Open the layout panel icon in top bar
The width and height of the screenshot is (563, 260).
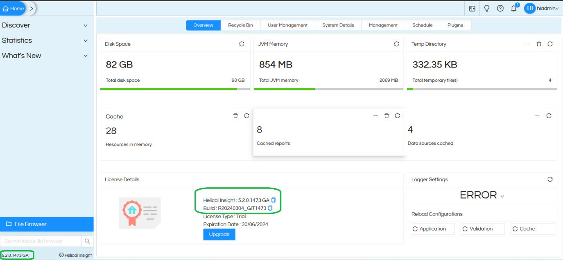pos(472,8)
